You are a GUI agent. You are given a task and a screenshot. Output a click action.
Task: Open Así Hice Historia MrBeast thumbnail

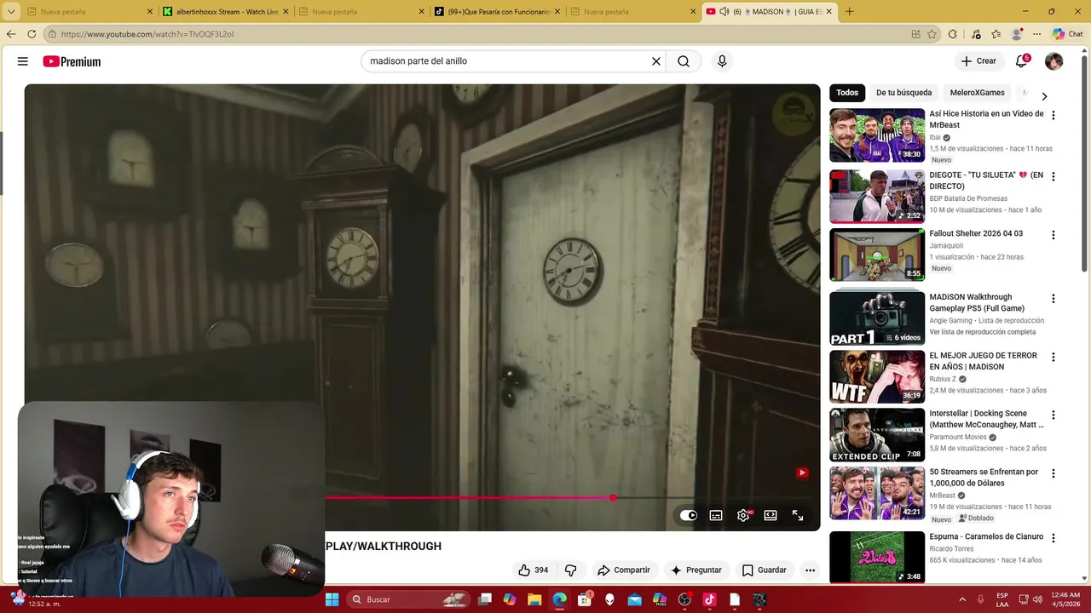click(x=877, y=135)
